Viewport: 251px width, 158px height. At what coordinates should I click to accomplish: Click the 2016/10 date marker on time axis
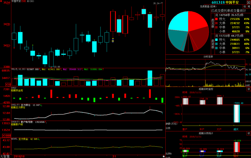19,156
